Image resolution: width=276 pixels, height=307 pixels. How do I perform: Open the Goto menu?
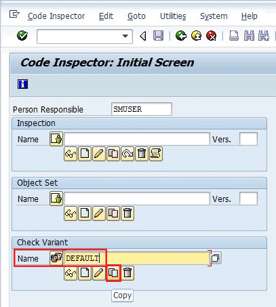coord(136,16)
